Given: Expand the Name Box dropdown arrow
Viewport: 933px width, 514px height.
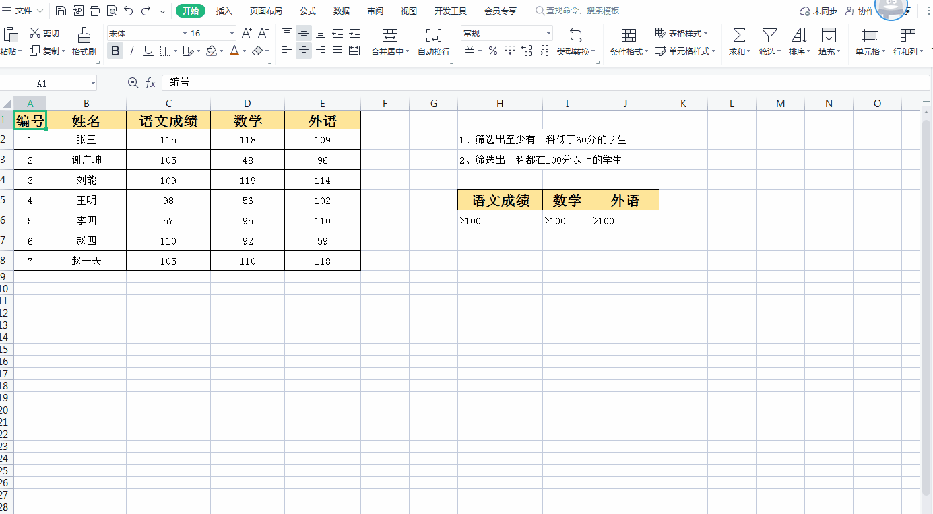Looking at the screenshot, I should click(x=93, y=83).
